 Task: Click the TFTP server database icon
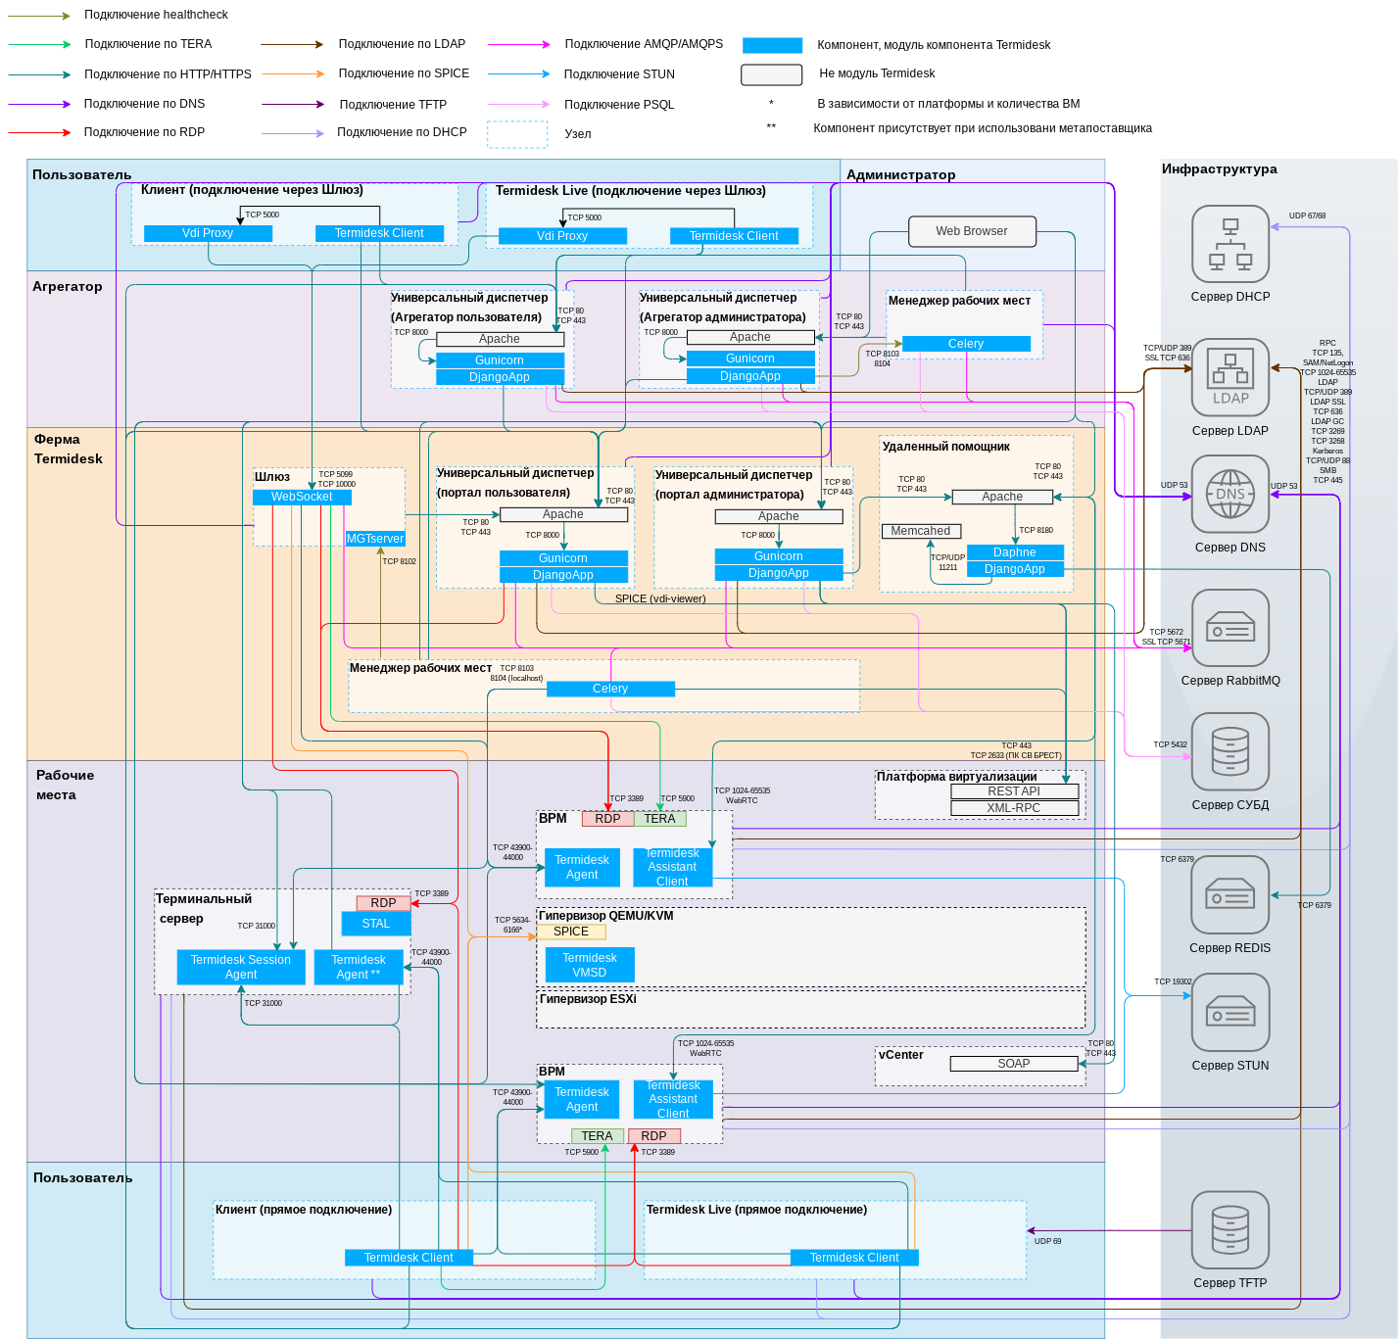pyautogui.click(x=1230, y=1230)
